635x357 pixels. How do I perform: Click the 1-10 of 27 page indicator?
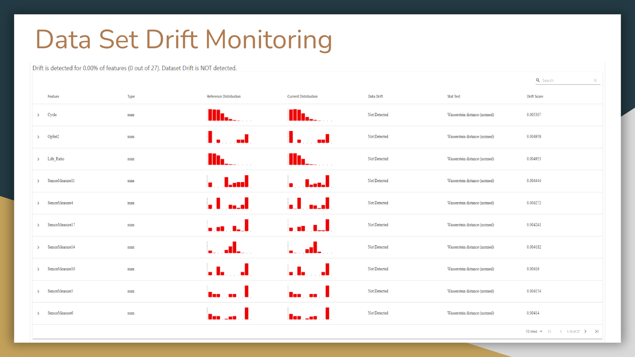point(573,331)
